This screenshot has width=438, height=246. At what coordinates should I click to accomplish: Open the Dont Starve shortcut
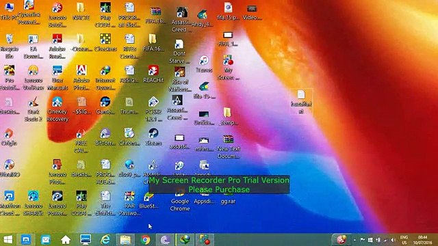179,52
